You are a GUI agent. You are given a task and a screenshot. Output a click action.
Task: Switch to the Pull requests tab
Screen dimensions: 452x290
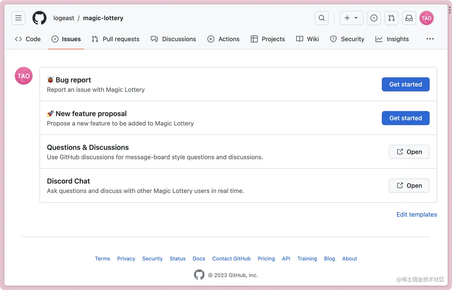point(115,39)
